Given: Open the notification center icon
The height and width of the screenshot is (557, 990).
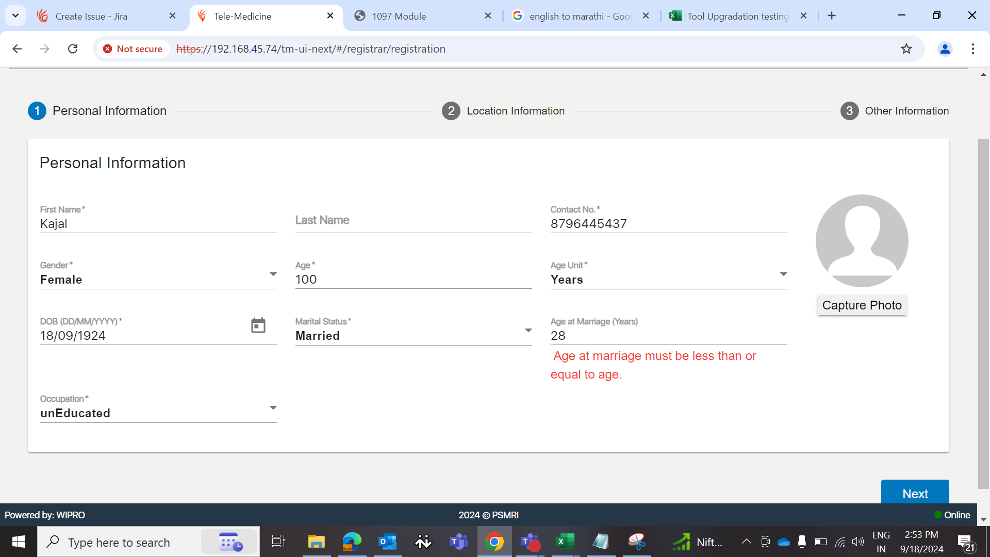Looking at the screenshot, I should pos(966,543).
